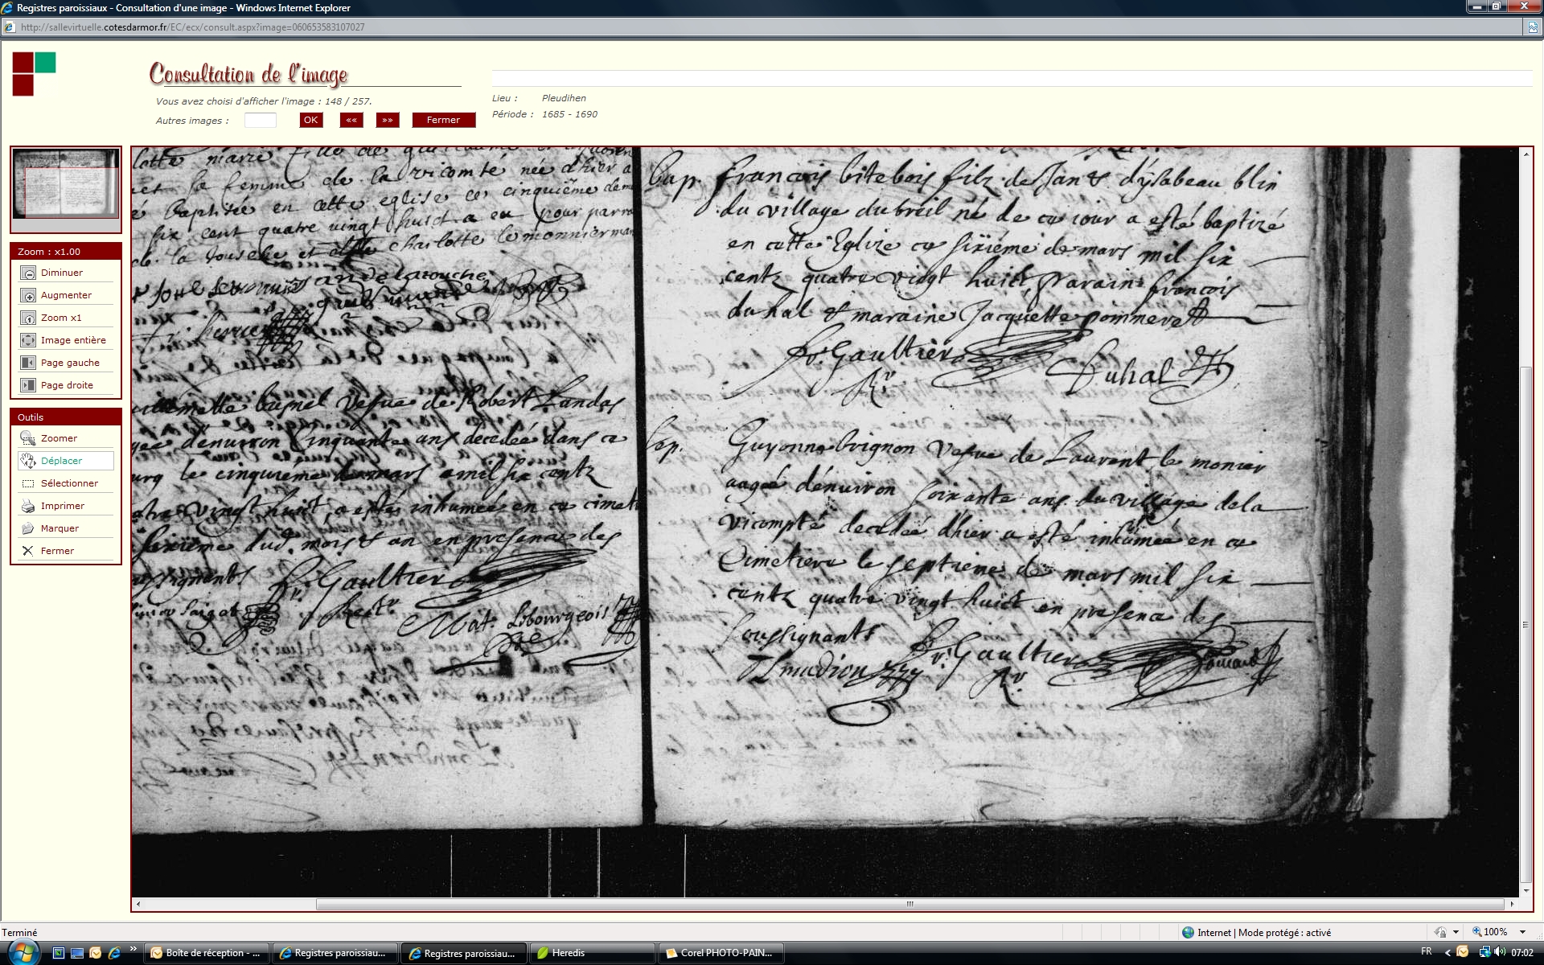This screenshot has height=965, width=1544.
Task: Reset view with Zoom x1 icon
Action: tap(28, 318)
